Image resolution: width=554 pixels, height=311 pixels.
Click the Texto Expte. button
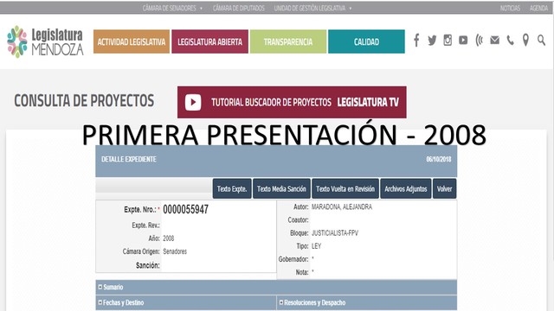pos(232,188)
